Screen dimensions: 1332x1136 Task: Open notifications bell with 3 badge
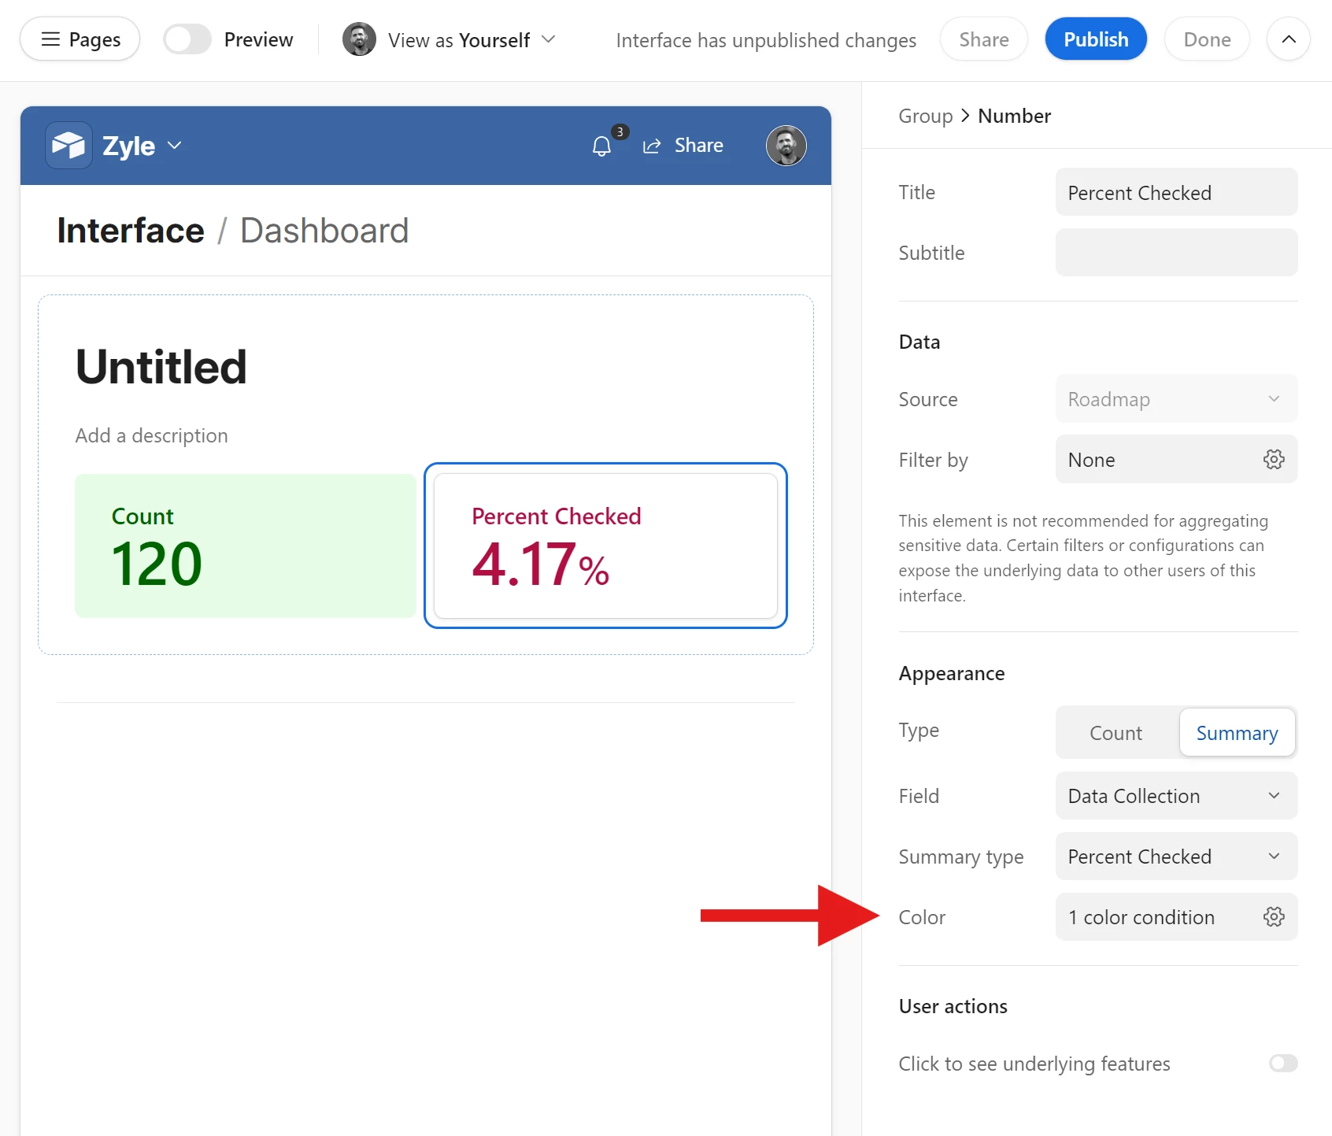point(602,146)
